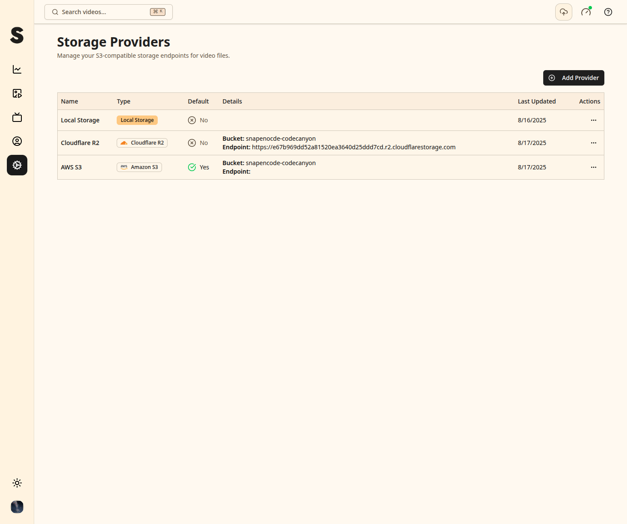627x524 pixels.
Task: Select the Local Storage name cell
Action: pos(80,120)
